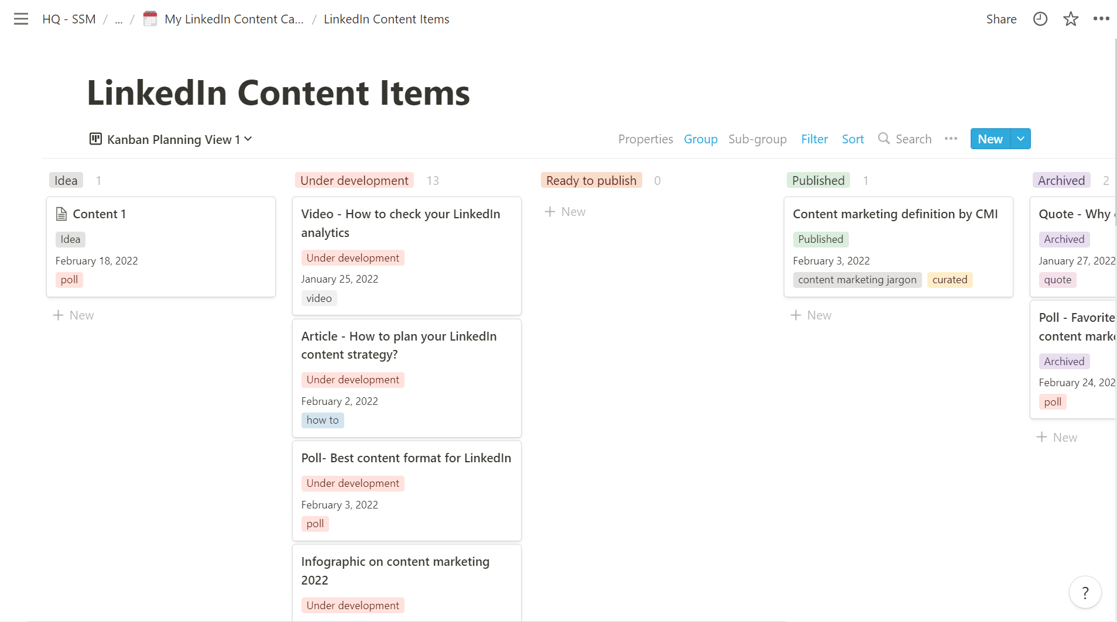This screenshot has width=1117, height=622.
Task: Open Search within the board view
Action: click(904, 139)
